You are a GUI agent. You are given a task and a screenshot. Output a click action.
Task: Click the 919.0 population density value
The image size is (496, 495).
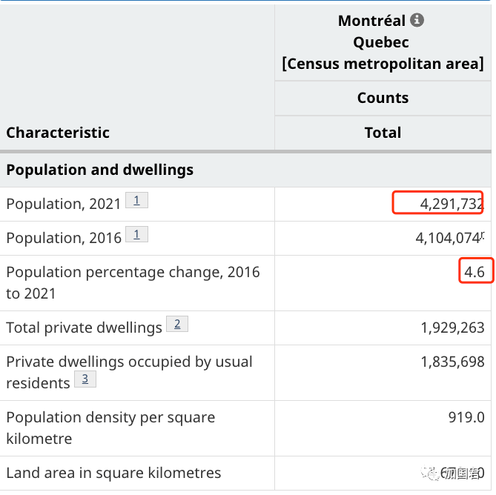coord(466,417)
